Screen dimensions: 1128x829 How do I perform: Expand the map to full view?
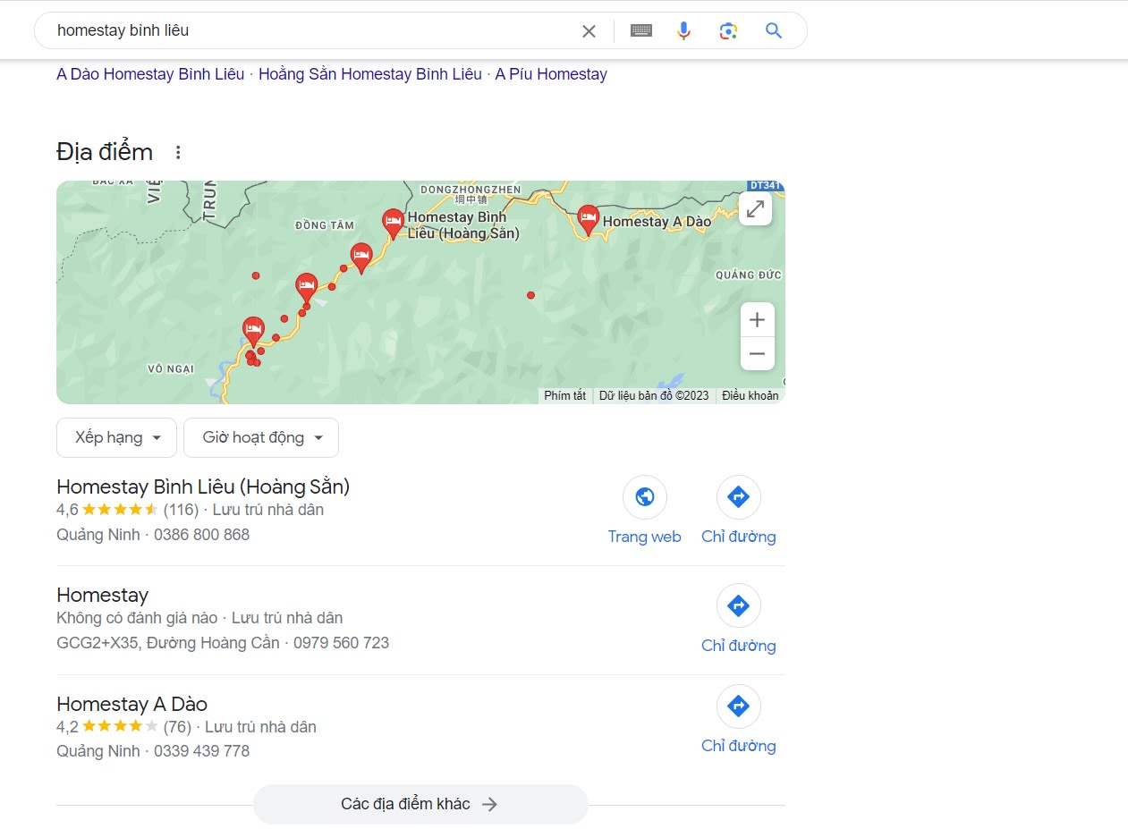click(755, 209)
